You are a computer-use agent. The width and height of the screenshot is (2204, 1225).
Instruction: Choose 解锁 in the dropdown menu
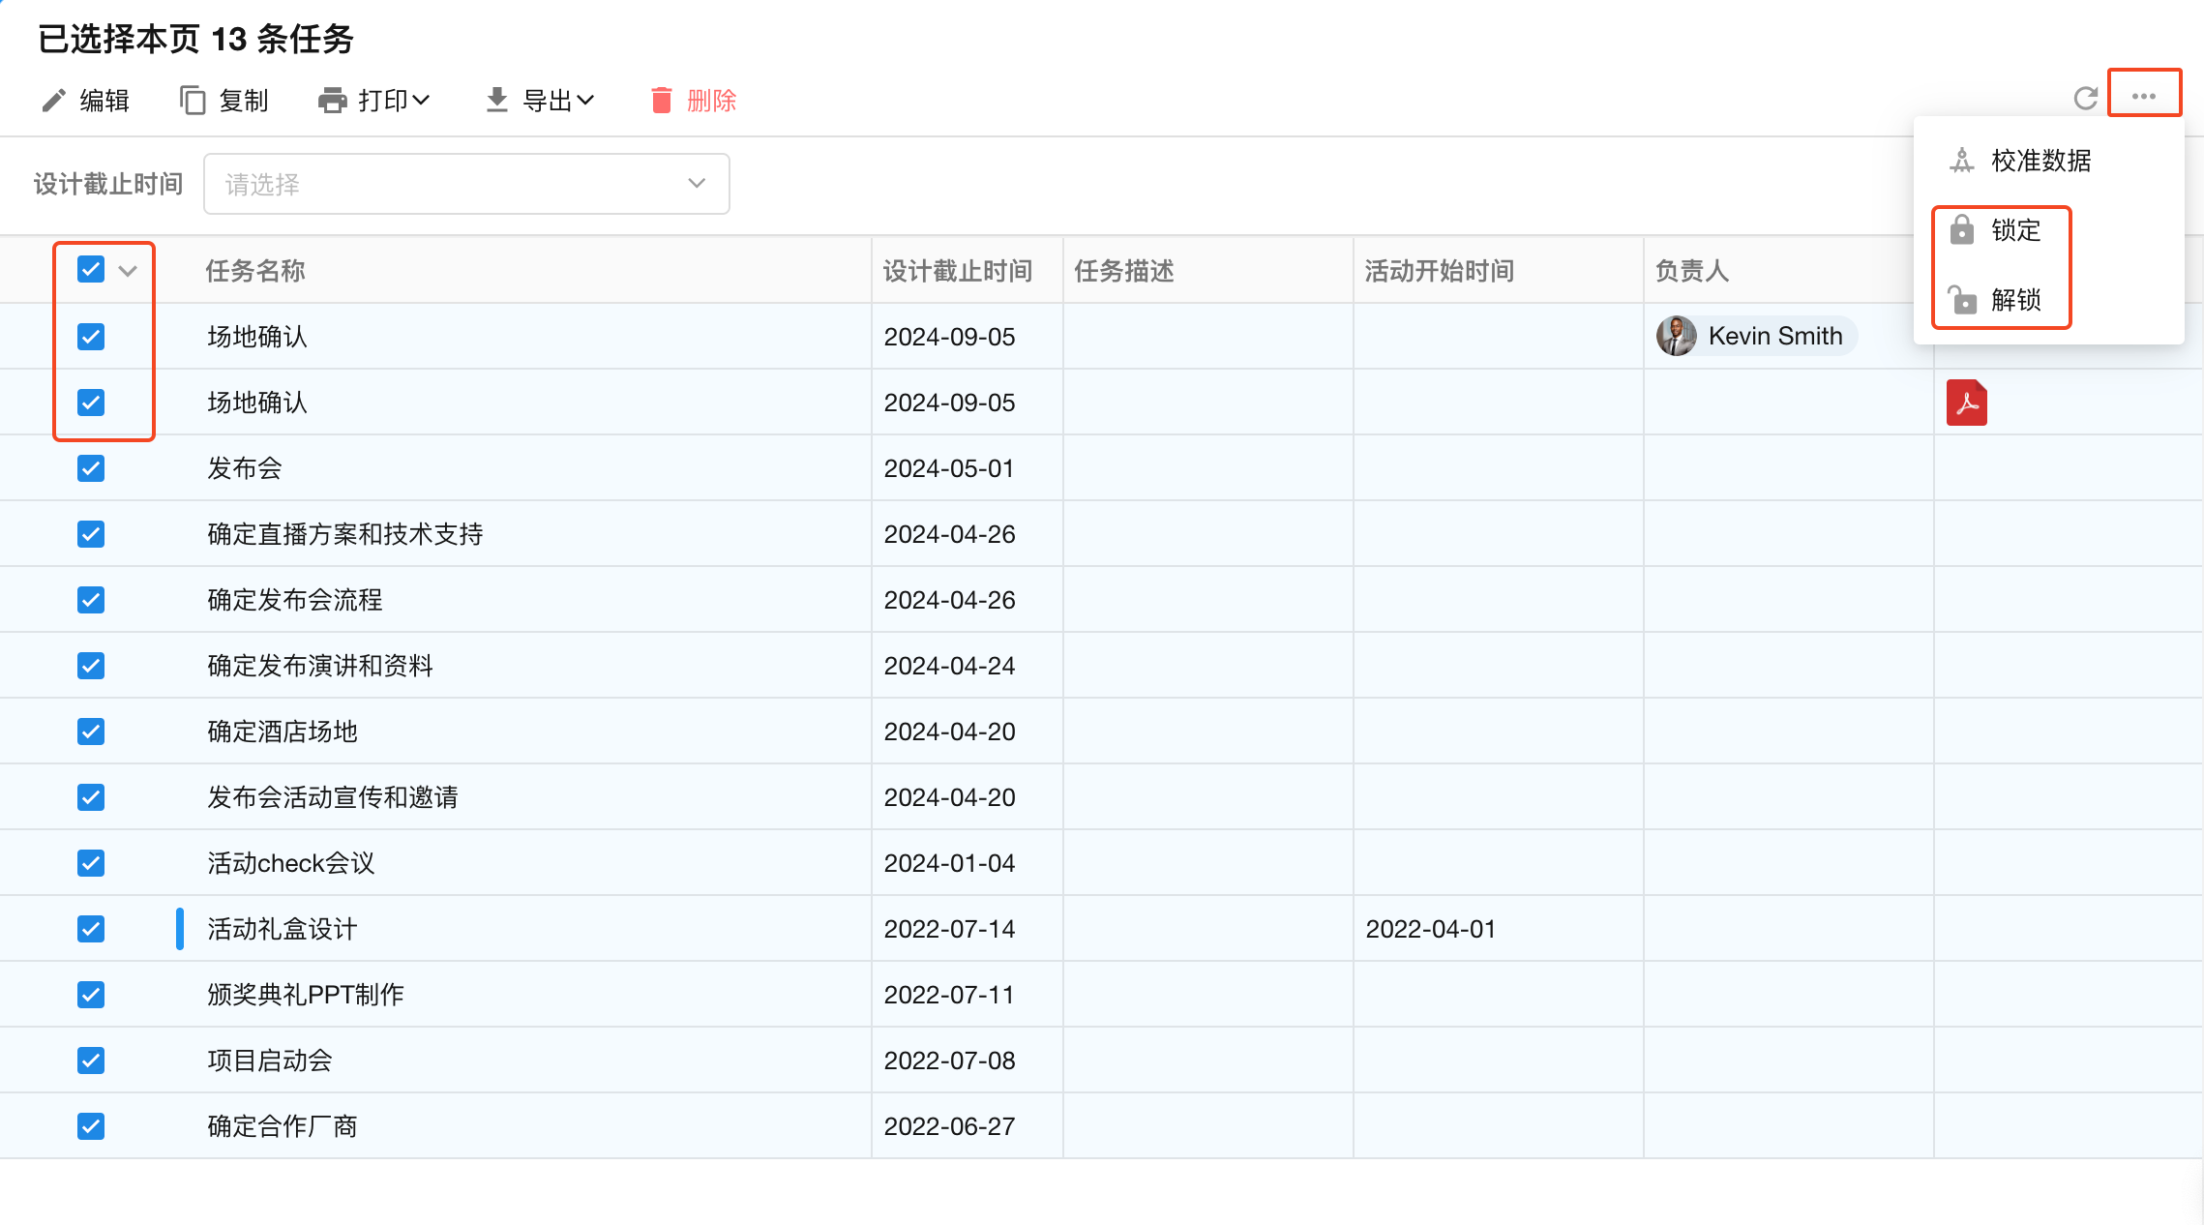coord(2014,300)
